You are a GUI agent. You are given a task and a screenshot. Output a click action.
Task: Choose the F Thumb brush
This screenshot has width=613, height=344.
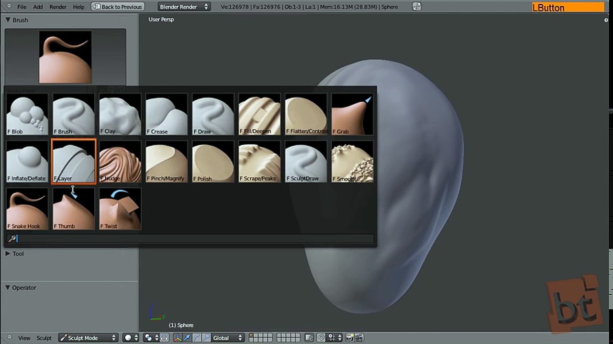pos(74,209)
